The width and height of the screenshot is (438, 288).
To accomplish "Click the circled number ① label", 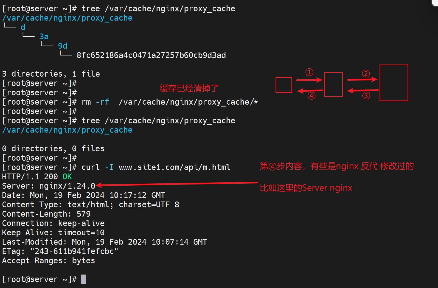I will pyautogui.click(x=309, y=72).
